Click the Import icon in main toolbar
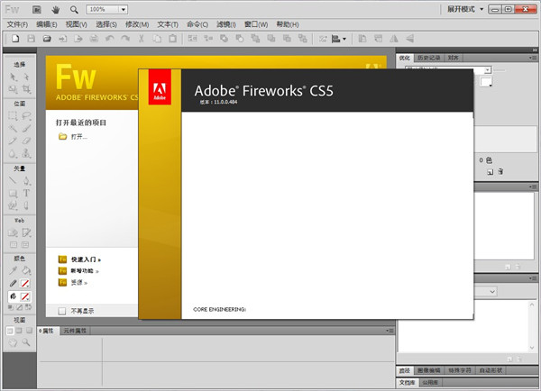This screenshot has height=391, width=541. 62,39
